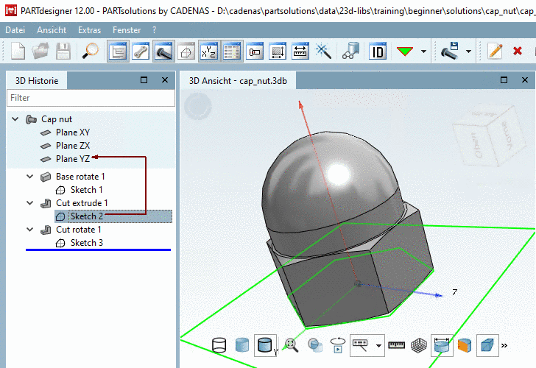Screen dimensions: 536x368
Task: Maximize the 3D Historie panel
Action: (144, 80)
